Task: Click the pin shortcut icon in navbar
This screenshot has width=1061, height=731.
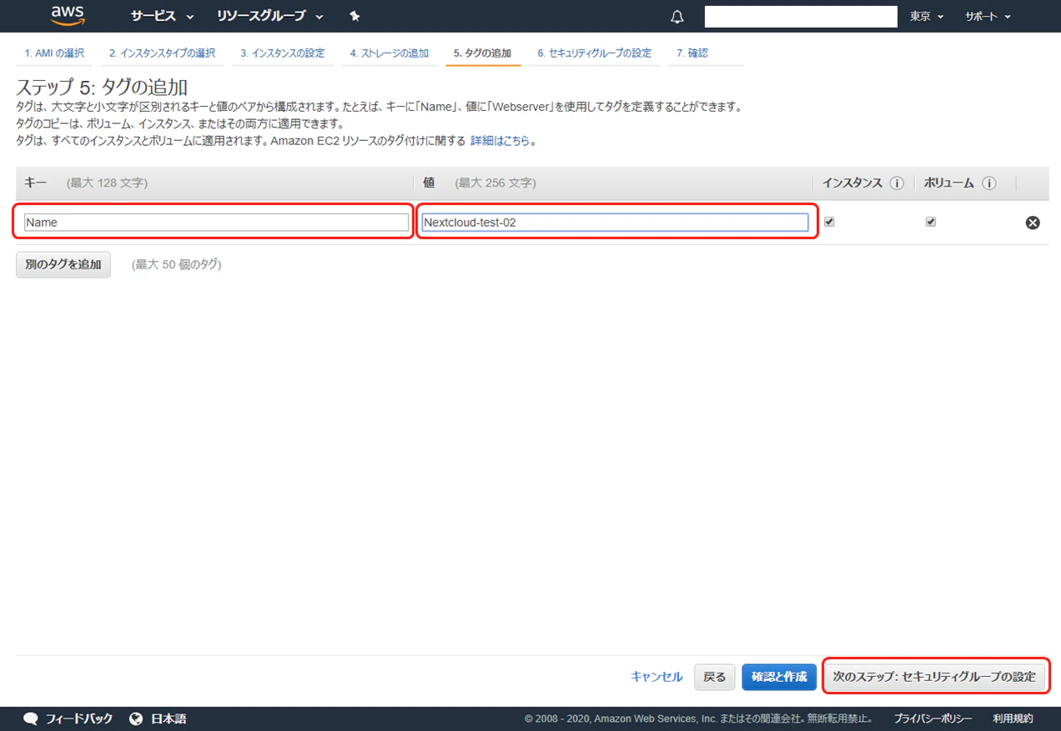Action: point(355,17)
